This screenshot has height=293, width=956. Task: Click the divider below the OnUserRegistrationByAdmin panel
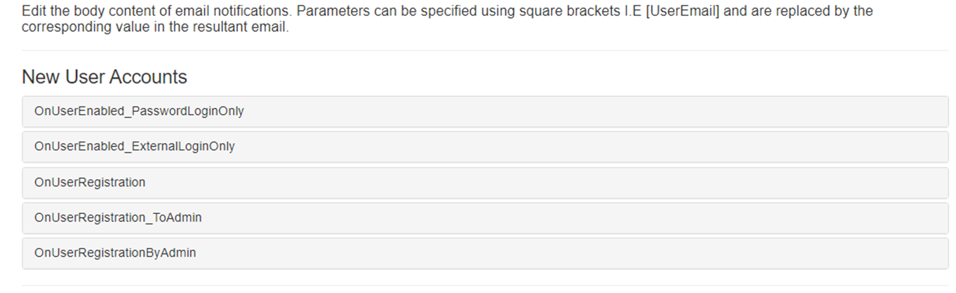[485, 286]
